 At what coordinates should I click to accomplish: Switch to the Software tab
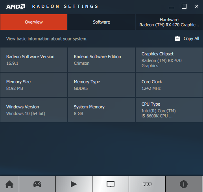point(101,22)
